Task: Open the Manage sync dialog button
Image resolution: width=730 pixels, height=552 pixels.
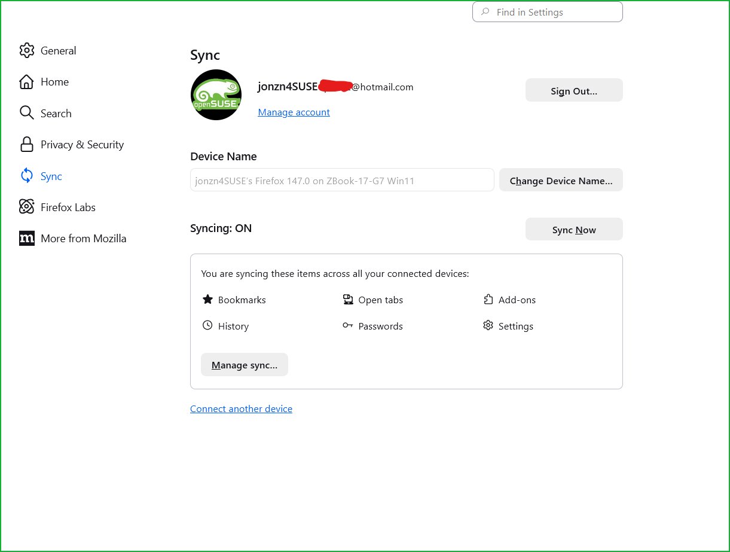Action: (245, 365)
